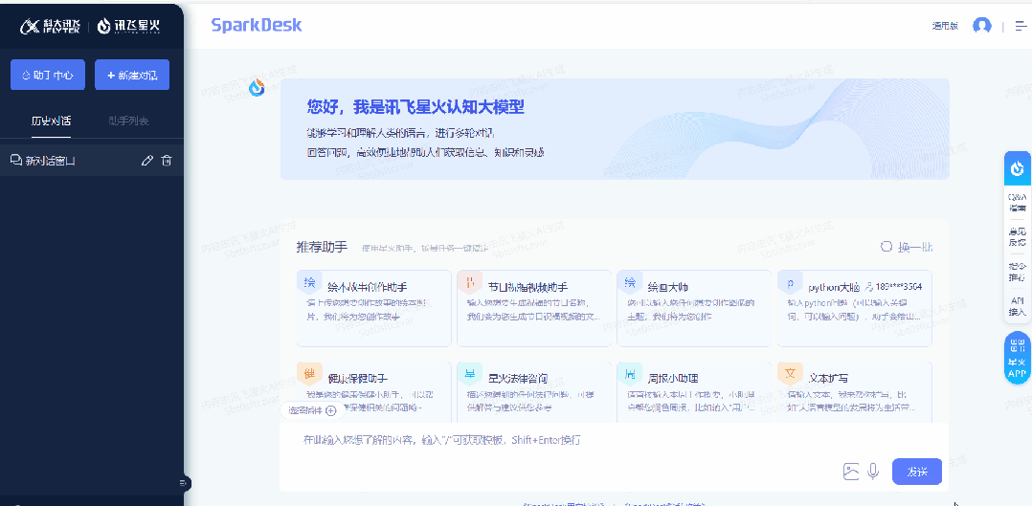
Task: Click the 助手中心 button
Action: 48,75
